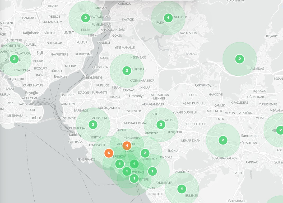
Task: Select the KURUÇEŞME neighborhood label
Action: tap(84, 54)
